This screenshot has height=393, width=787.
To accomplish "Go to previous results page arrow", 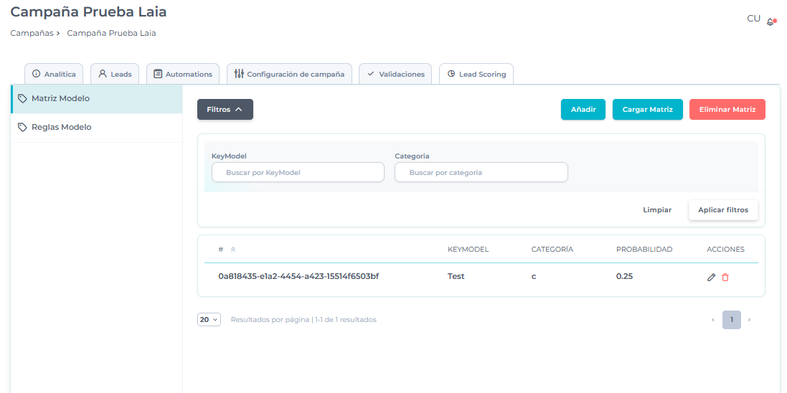I will [712, 320].
